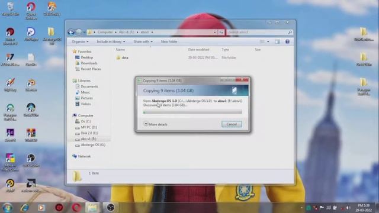Click Abs v1 (F:) breadcrumb segment
The width and height of the screenshot is (379, 213).
(x=127, y=32)
